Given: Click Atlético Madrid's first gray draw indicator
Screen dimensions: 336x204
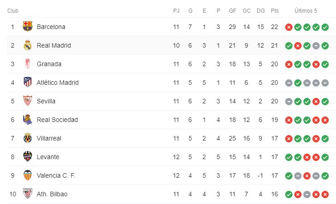Looking at the screenshot, I should (x=288, y=83).
